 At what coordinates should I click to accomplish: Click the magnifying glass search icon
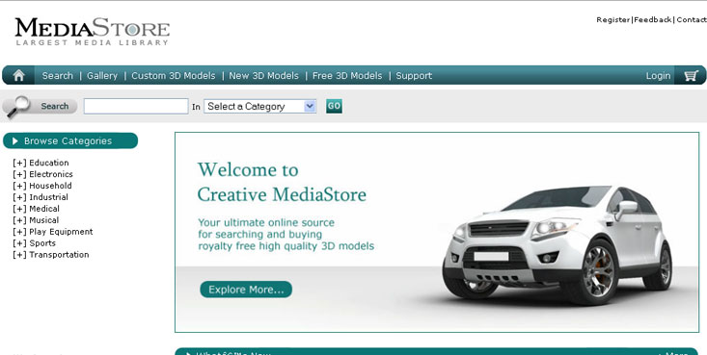(17, 106)
